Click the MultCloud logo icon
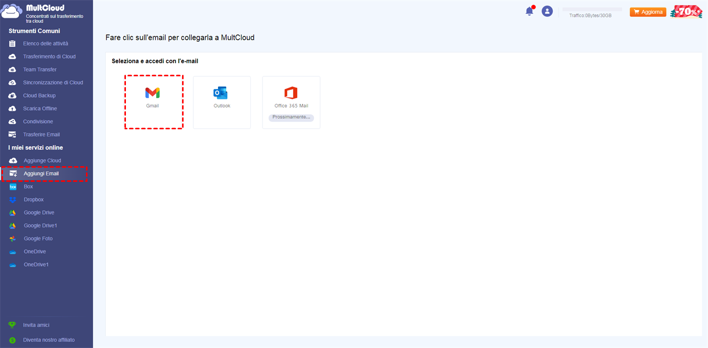This screenshot has width=708, height=348. pos(12,11)
